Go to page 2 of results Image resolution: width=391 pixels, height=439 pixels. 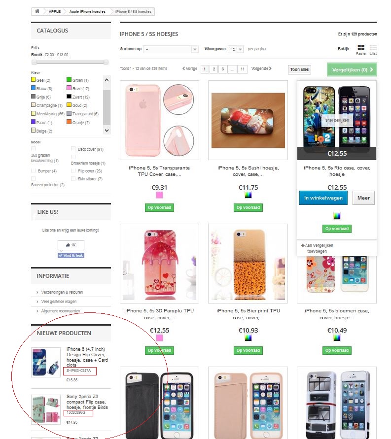[213, 69]
